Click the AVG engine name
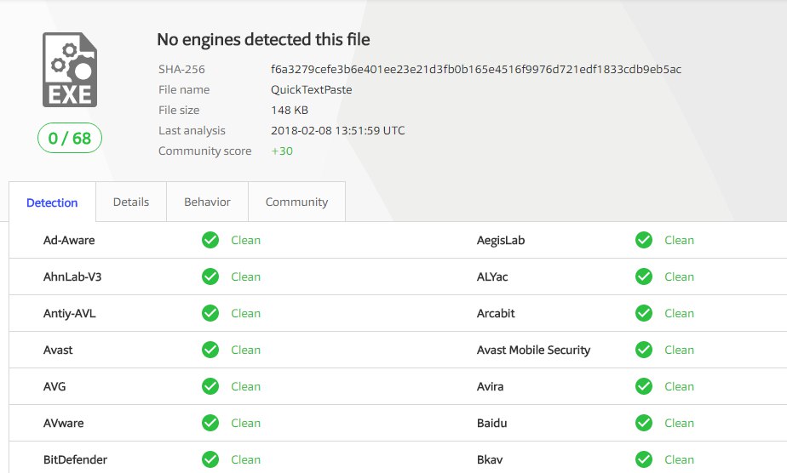 point(55,386)
